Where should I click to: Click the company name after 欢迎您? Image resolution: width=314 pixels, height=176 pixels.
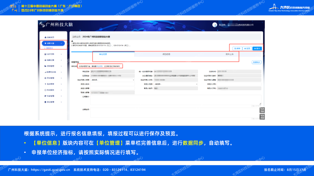(x=241, y=25)
